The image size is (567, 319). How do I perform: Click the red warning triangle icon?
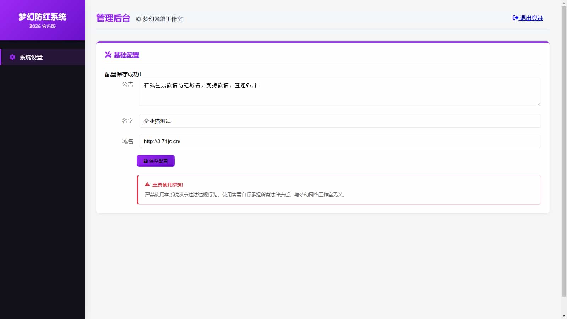147,184
